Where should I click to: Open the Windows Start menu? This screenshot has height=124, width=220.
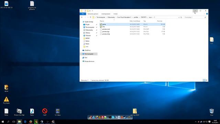(3, 122)
